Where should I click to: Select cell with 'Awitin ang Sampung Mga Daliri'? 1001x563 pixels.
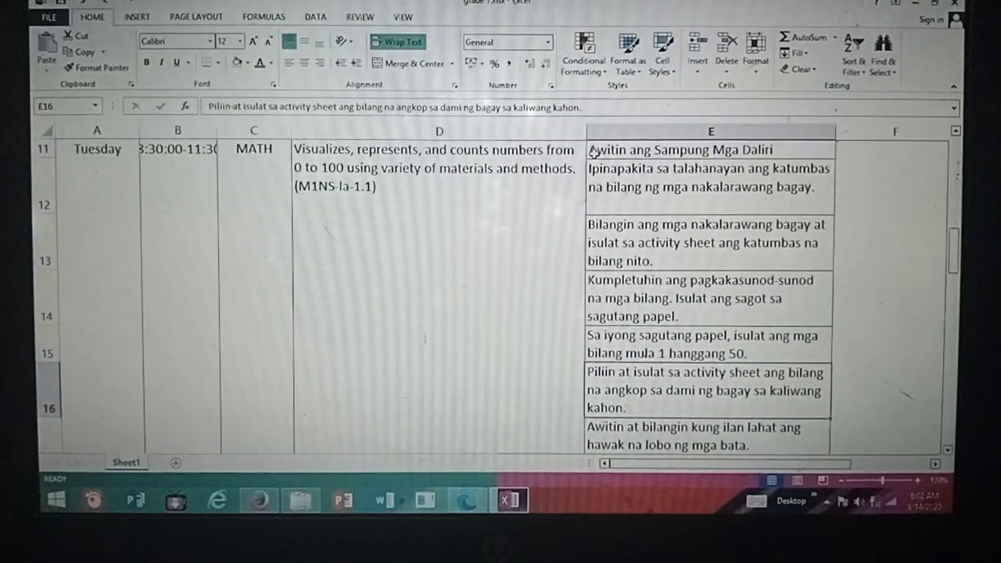(711, 150)
